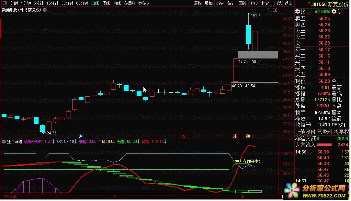Click the 2024年 timeline label
This screenshot has width=351, height=201.
pyautogui.click(x=10, y=197)
